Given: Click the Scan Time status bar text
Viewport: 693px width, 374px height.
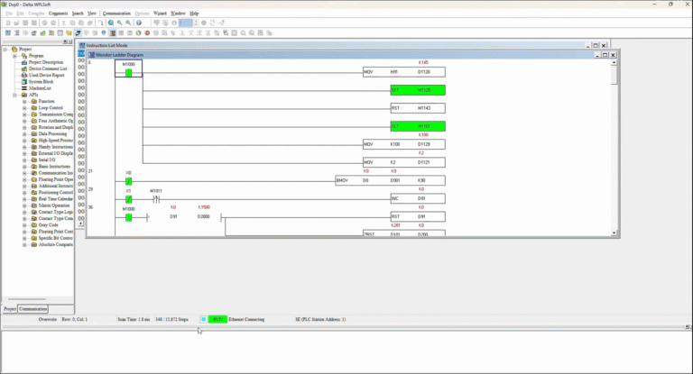Looking at the screenshot, I should point(134,319).
